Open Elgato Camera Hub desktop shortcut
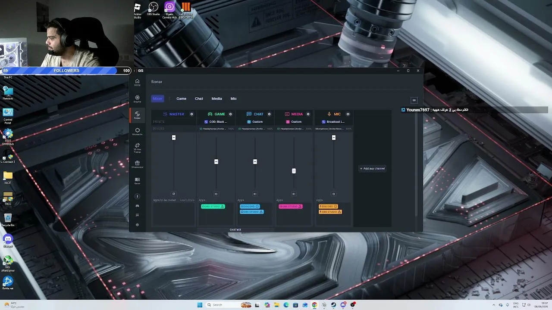Screen dimensions: 552x310 pyautogui.click(x=169, y=10)
